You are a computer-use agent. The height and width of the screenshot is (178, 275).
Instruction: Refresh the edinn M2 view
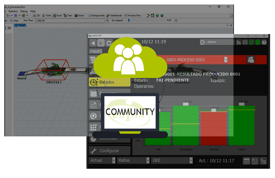(109, 43)
